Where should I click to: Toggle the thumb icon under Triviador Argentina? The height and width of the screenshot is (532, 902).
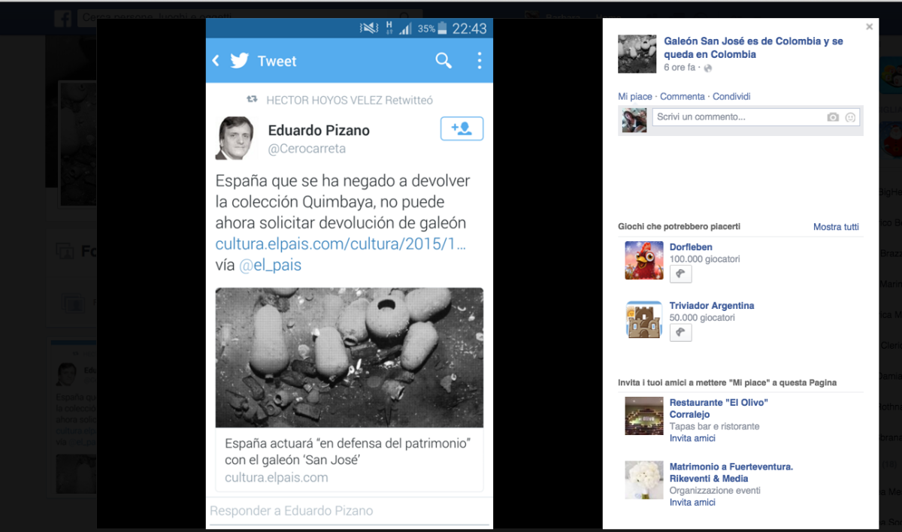[680, 332]
